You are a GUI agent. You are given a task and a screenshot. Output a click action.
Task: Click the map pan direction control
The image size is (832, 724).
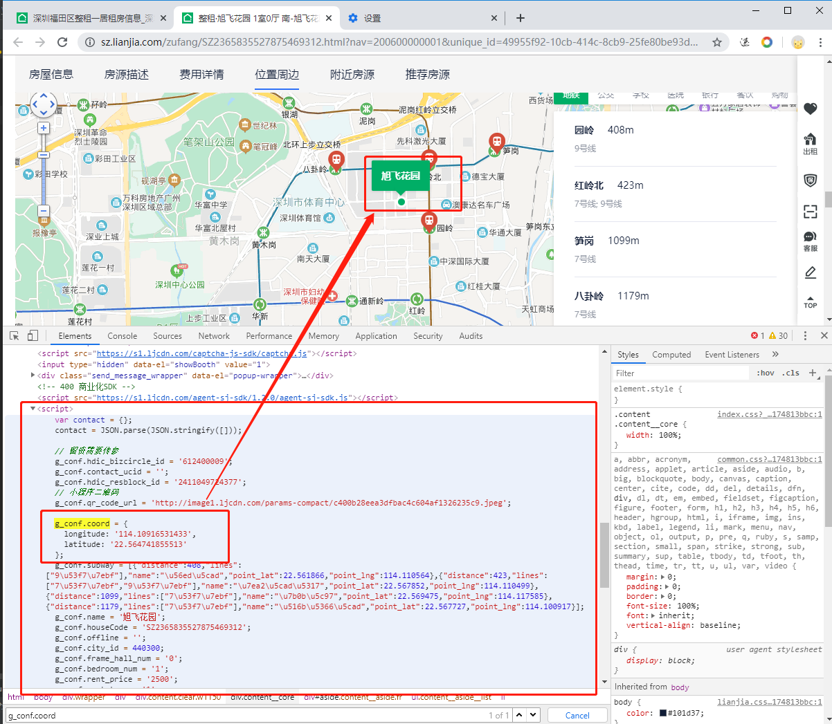(44, 104)
